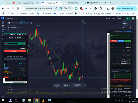Click the currency icon beside the amount

point(131,28)
